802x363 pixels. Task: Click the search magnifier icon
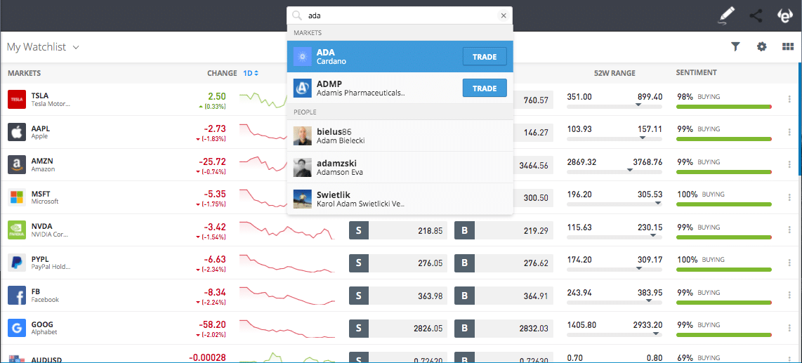click(x=297, y=16)
